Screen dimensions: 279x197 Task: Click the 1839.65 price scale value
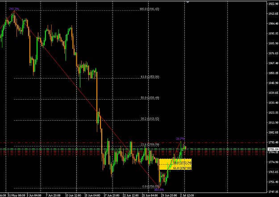[x=273, y=93]
